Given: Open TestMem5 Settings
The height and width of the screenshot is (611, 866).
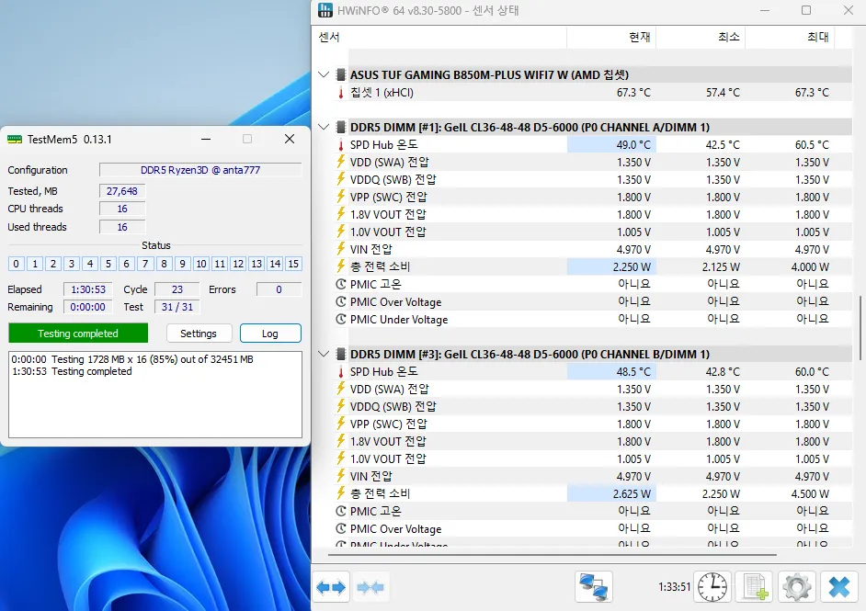Looking at the screenshot, I should 199,334.
